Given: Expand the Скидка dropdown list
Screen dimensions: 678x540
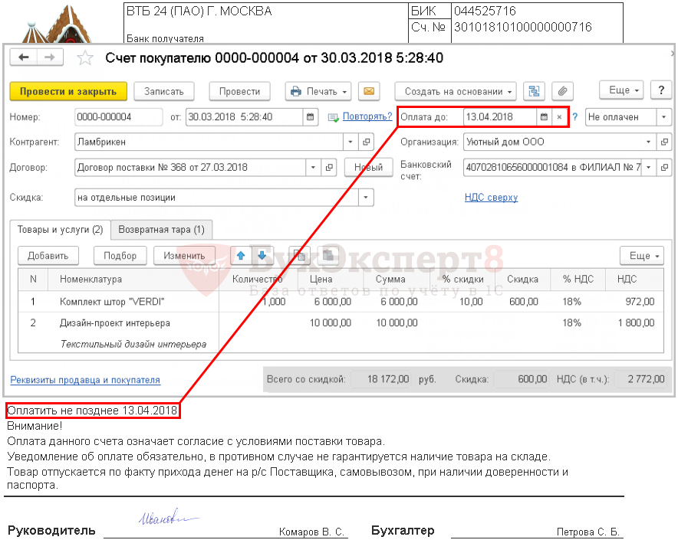Looking at the screenshot, I should pyautogui.click(x=366, y=198).
